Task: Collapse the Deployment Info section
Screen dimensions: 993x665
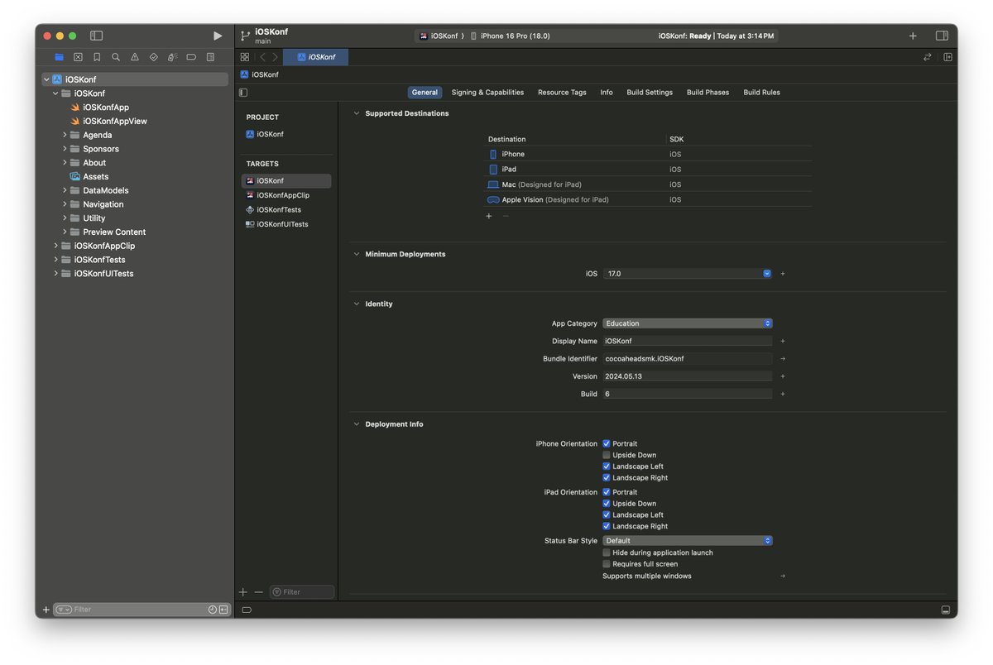Action: pos(357,424)
